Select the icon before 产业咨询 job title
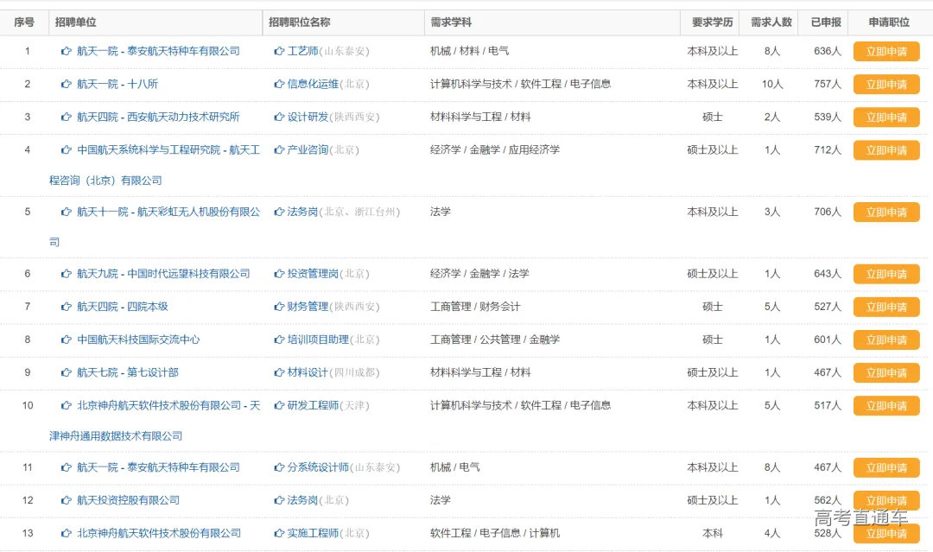The image size is (933, 552). (278, 149)
